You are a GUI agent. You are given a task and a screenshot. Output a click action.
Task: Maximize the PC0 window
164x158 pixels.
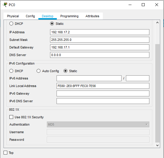click(x=143, y=5)
